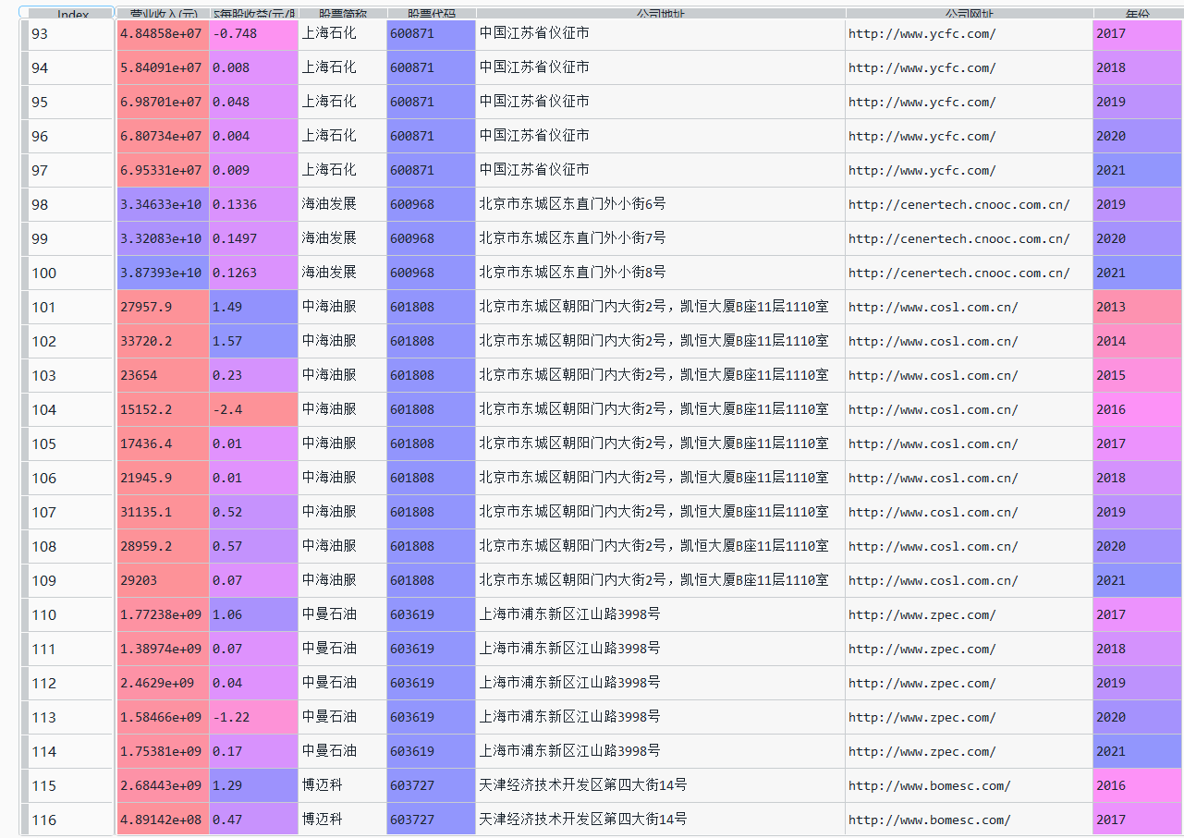Image resolution: width=1184 pixels, height=838 pixels.
Task: Click revenue cell 27957.9
Action: (x=163, y=307)
